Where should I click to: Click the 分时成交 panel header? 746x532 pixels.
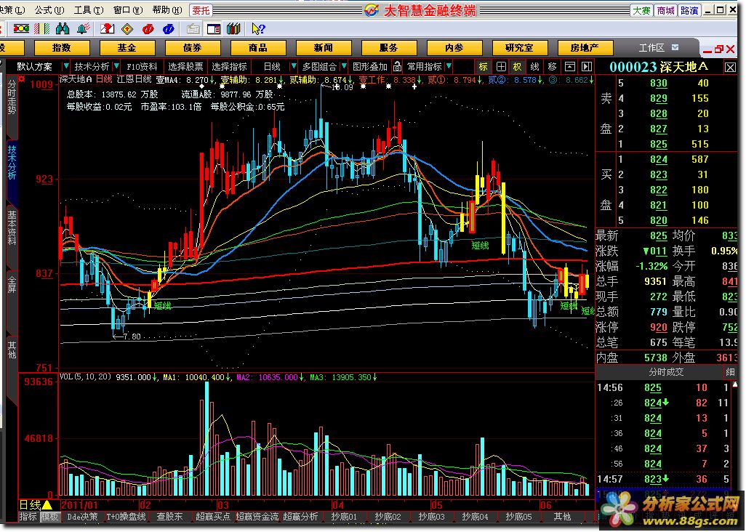click(666, 372)
